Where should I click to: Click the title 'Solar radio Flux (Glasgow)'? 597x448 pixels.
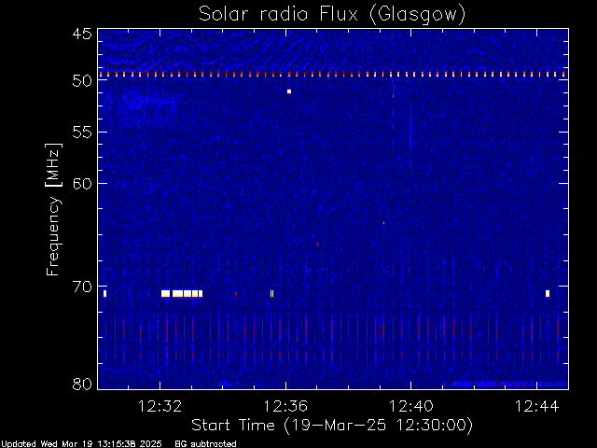pyautogui.click(x=332, y=15)
